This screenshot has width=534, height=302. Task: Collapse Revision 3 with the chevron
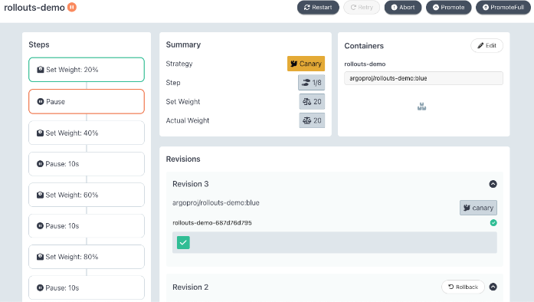tap(493, 184)
